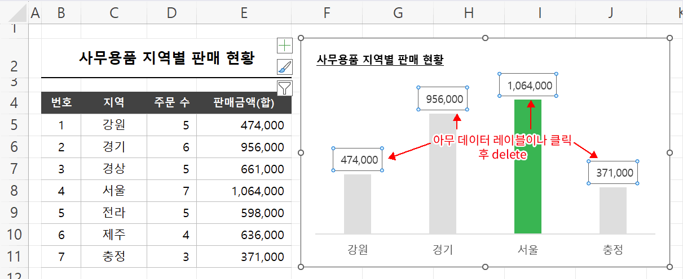This screenshot has height=279, width=683.
Task: Select row header 4
Action: (14, 103)
